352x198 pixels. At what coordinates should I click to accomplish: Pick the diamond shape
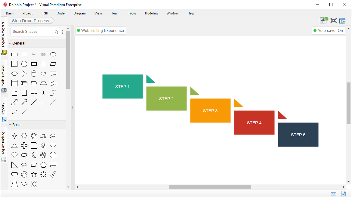coord(43,64)
